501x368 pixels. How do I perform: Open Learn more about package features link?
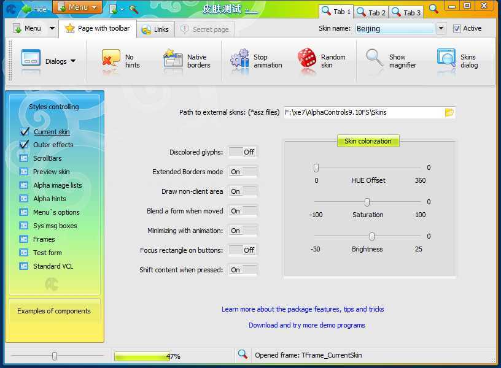tap(303, 309)
